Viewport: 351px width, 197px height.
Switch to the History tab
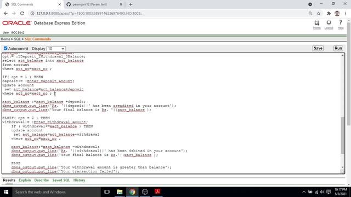tap(79, 180)
